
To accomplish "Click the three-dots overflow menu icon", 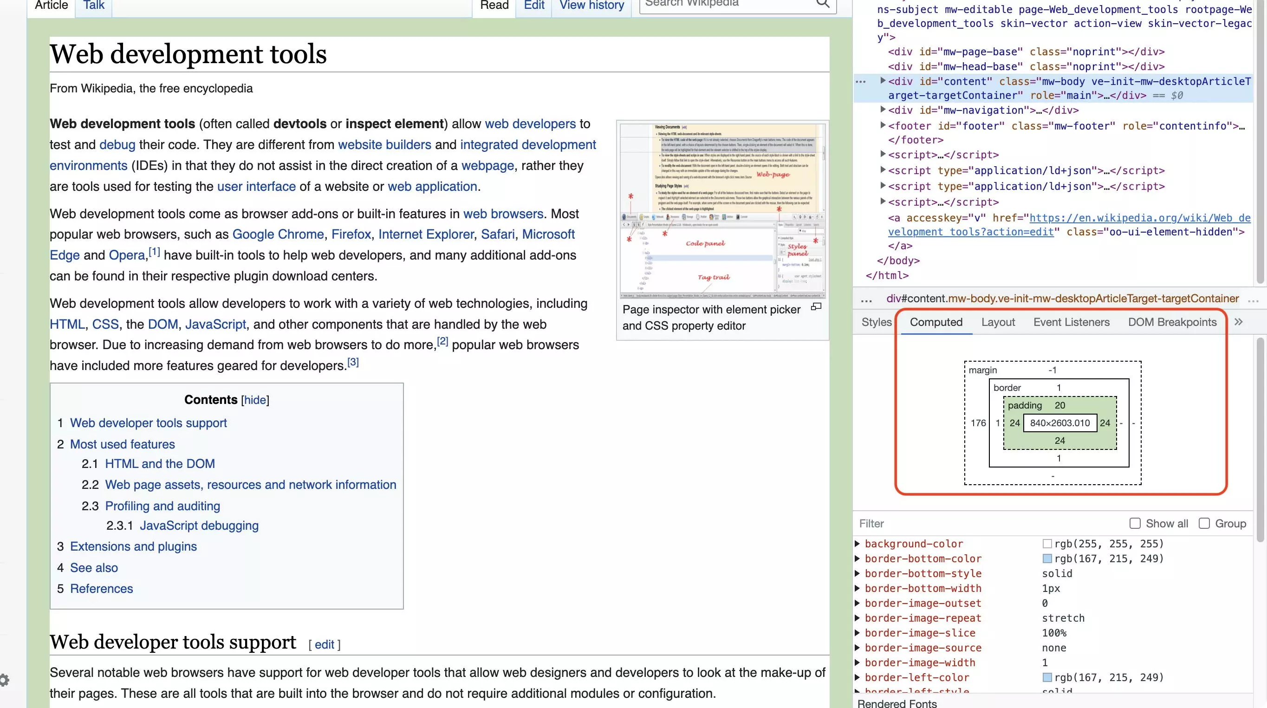I will point(860,80).
